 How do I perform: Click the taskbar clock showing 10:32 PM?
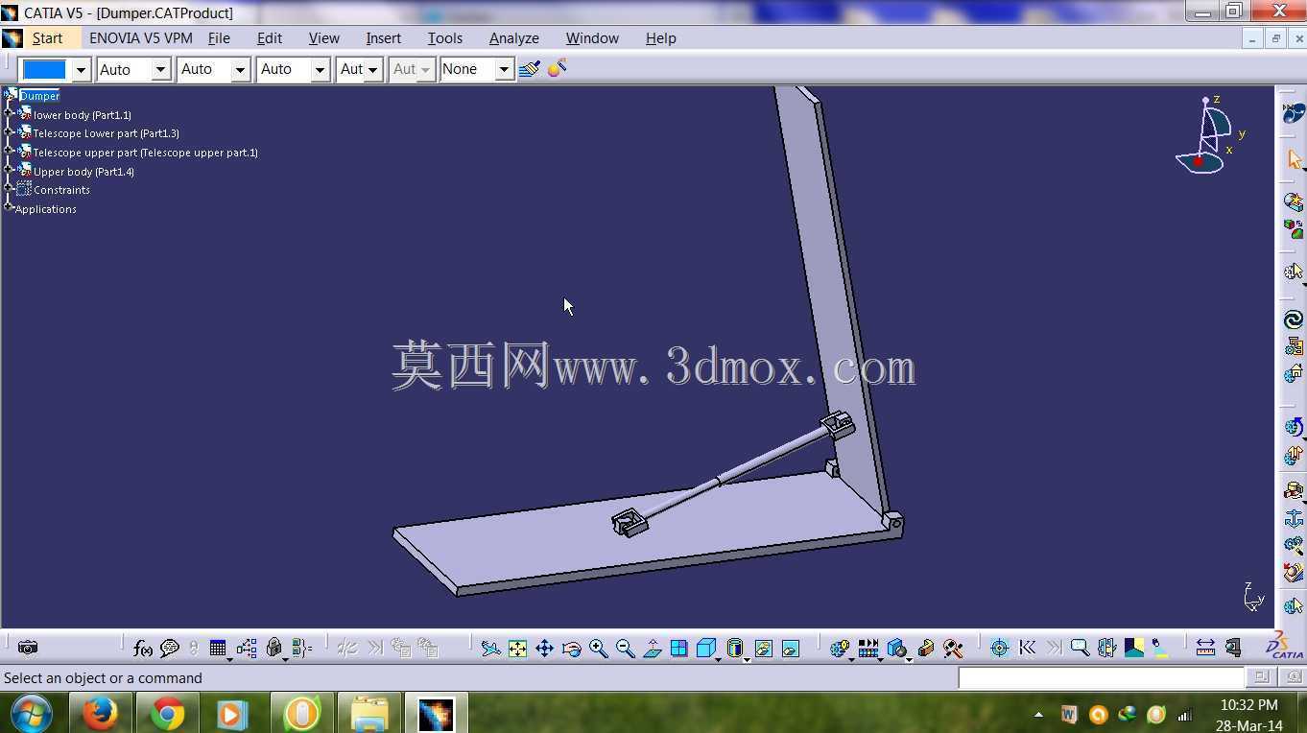1248,705
